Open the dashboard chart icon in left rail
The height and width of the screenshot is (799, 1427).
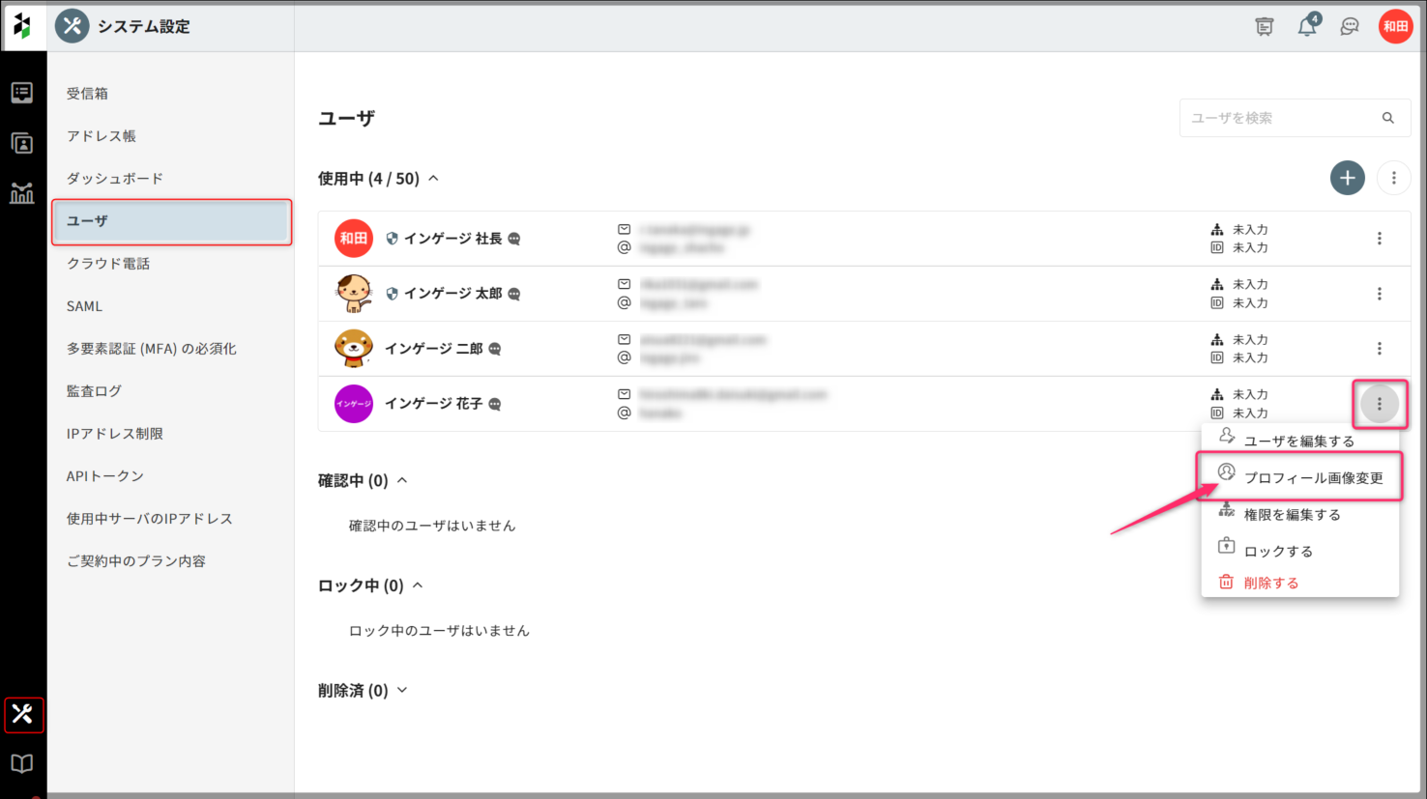point(21,193)
